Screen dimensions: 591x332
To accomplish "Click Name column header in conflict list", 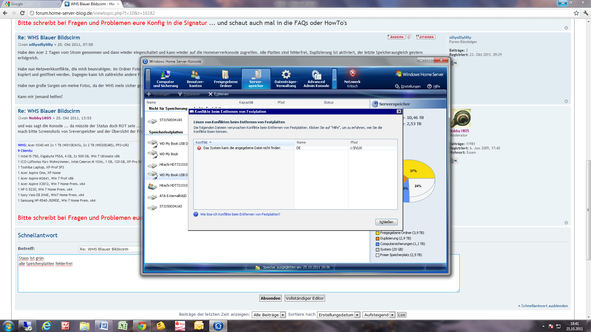I will click(x=321, y=142).
